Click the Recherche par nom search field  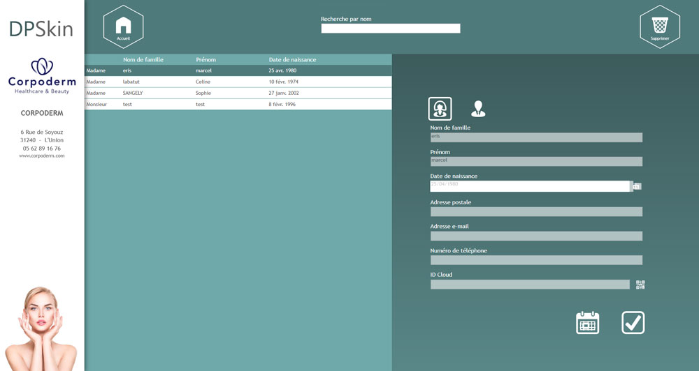click(x=390, y=29)
